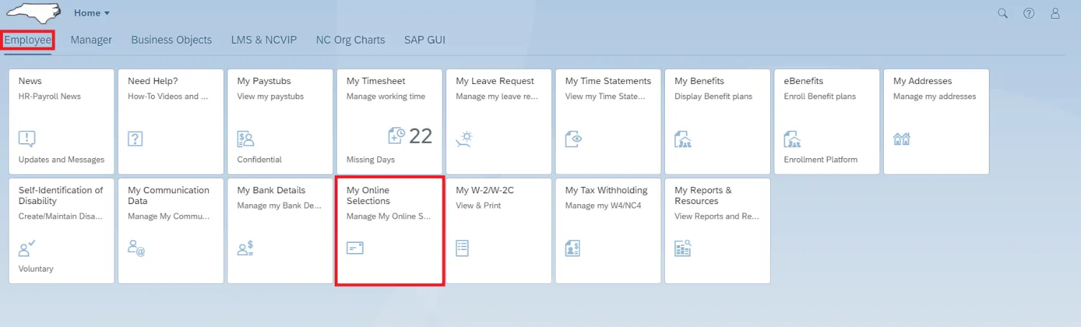Switch to the Manager tab
1081x327 pixels.
pos(91,40)
